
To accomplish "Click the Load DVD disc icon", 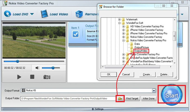I will pos(7,14).
